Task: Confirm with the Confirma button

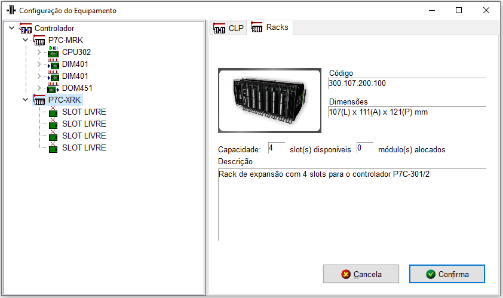Action: click(447, 274)
